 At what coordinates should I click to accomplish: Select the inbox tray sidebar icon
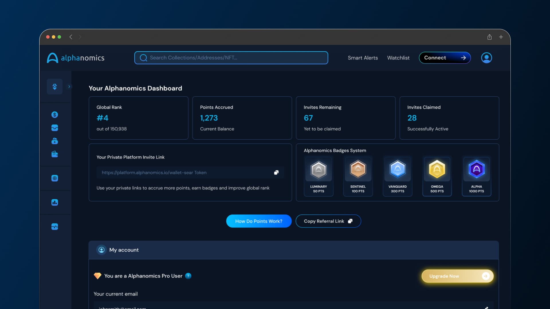(55, 128)
